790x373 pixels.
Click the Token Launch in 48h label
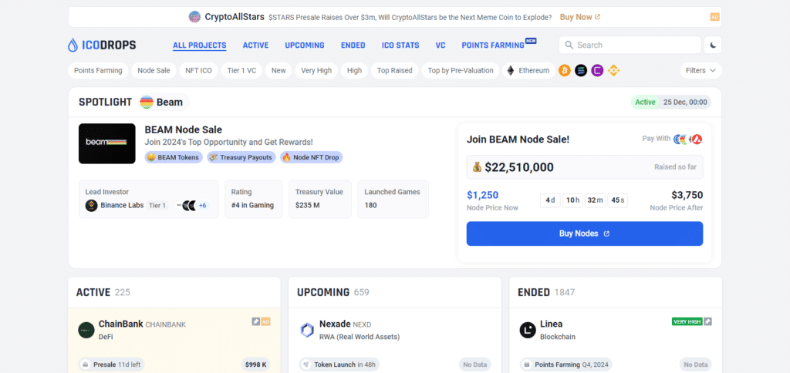[339, 365]
